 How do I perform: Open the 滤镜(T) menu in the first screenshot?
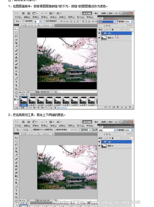click(62, 17)
